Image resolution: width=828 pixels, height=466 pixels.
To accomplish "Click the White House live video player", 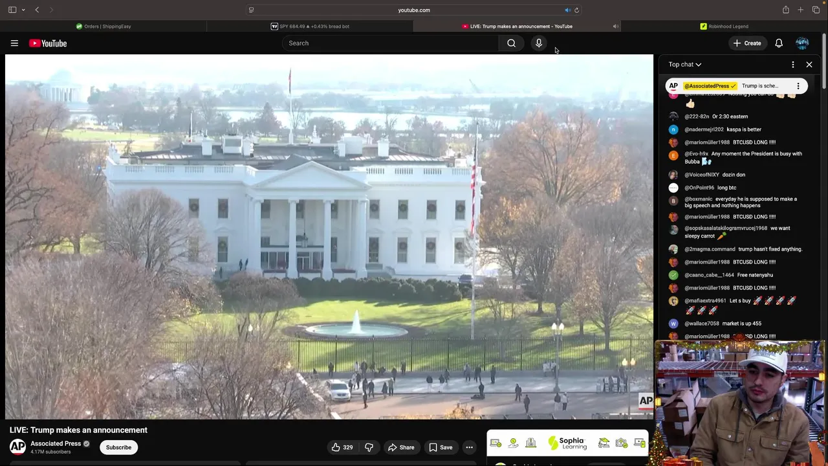I will (329, 237).
